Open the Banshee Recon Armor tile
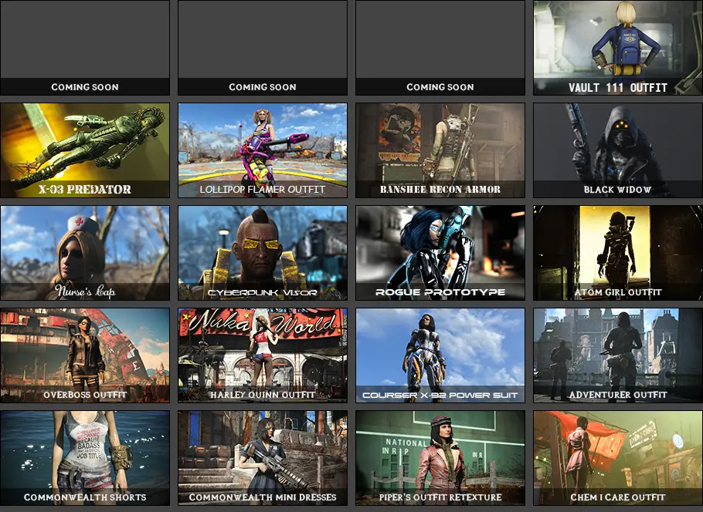Viewport: 703px width, 512px height. (440, 150)
